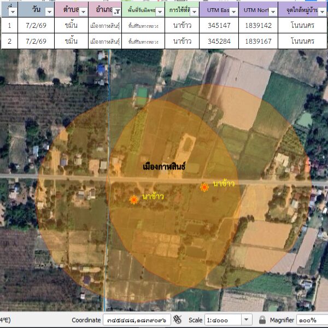
Task: Expand the map Scale dropdown
Action: (247, 320)
